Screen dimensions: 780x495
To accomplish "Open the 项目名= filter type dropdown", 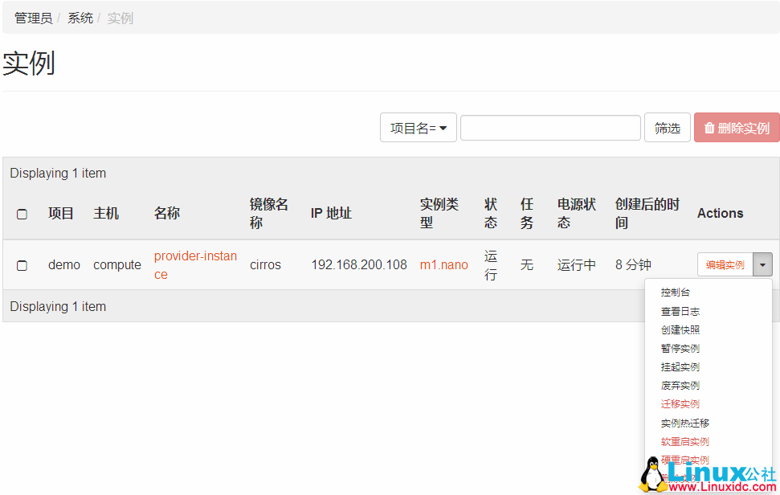I will [418, 127].
